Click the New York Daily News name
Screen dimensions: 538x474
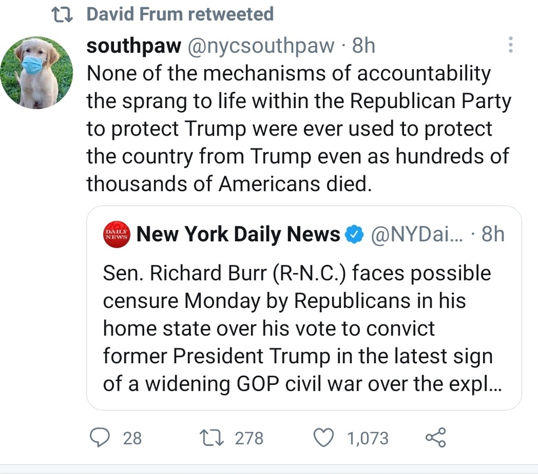point(238,234)
